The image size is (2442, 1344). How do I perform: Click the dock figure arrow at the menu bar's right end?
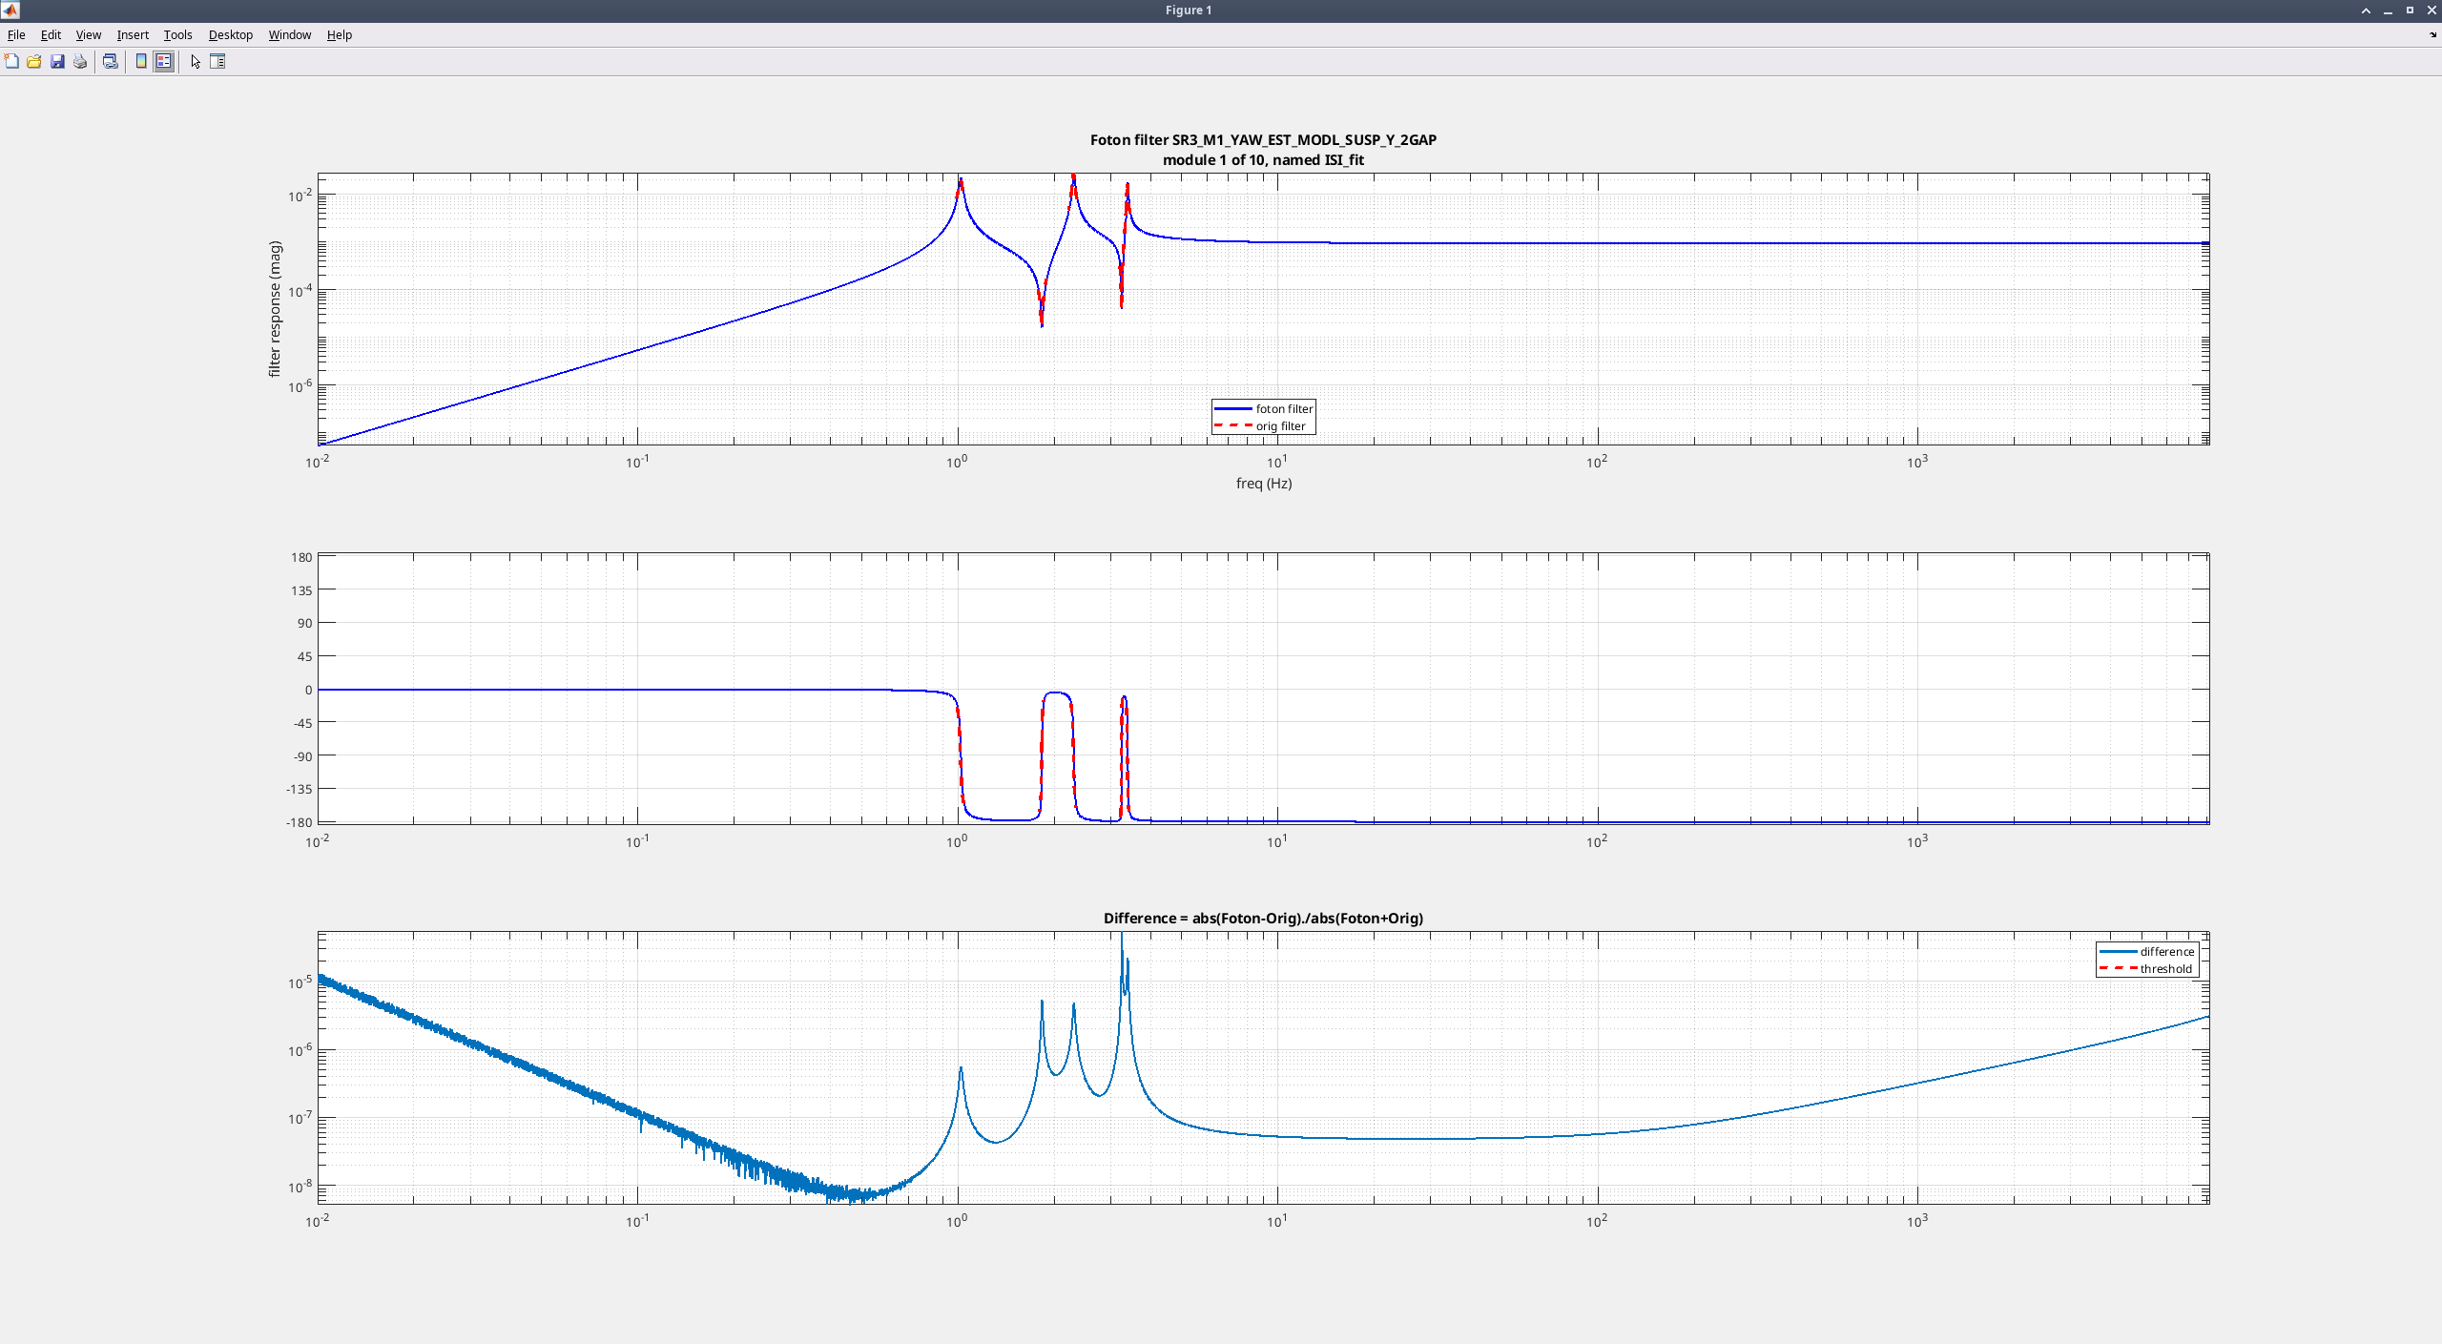click(x=2432, y=34)
